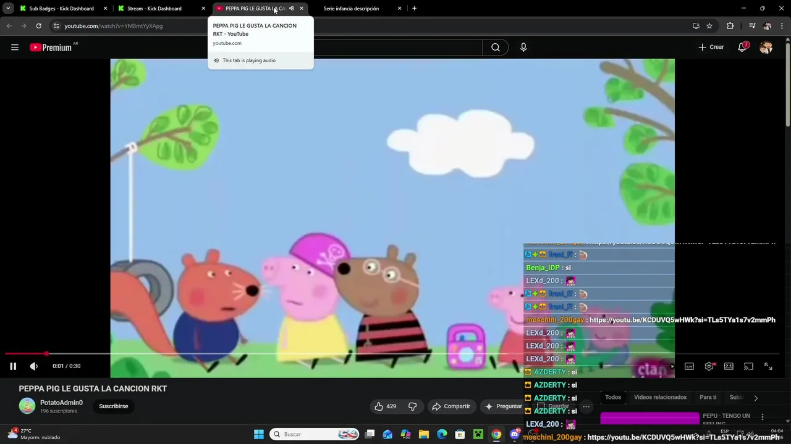791x444 pixels.
Task: Open the PEPU - TENGO UN FEELING thumbnail
Action: coord(649,419)
